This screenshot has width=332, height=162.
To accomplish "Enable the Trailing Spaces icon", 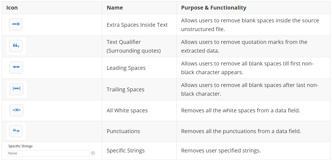I will 16,89.
